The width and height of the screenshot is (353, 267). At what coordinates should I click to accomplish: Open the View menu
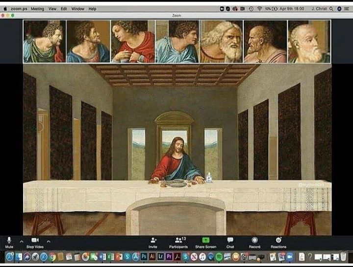click(52, 9)
